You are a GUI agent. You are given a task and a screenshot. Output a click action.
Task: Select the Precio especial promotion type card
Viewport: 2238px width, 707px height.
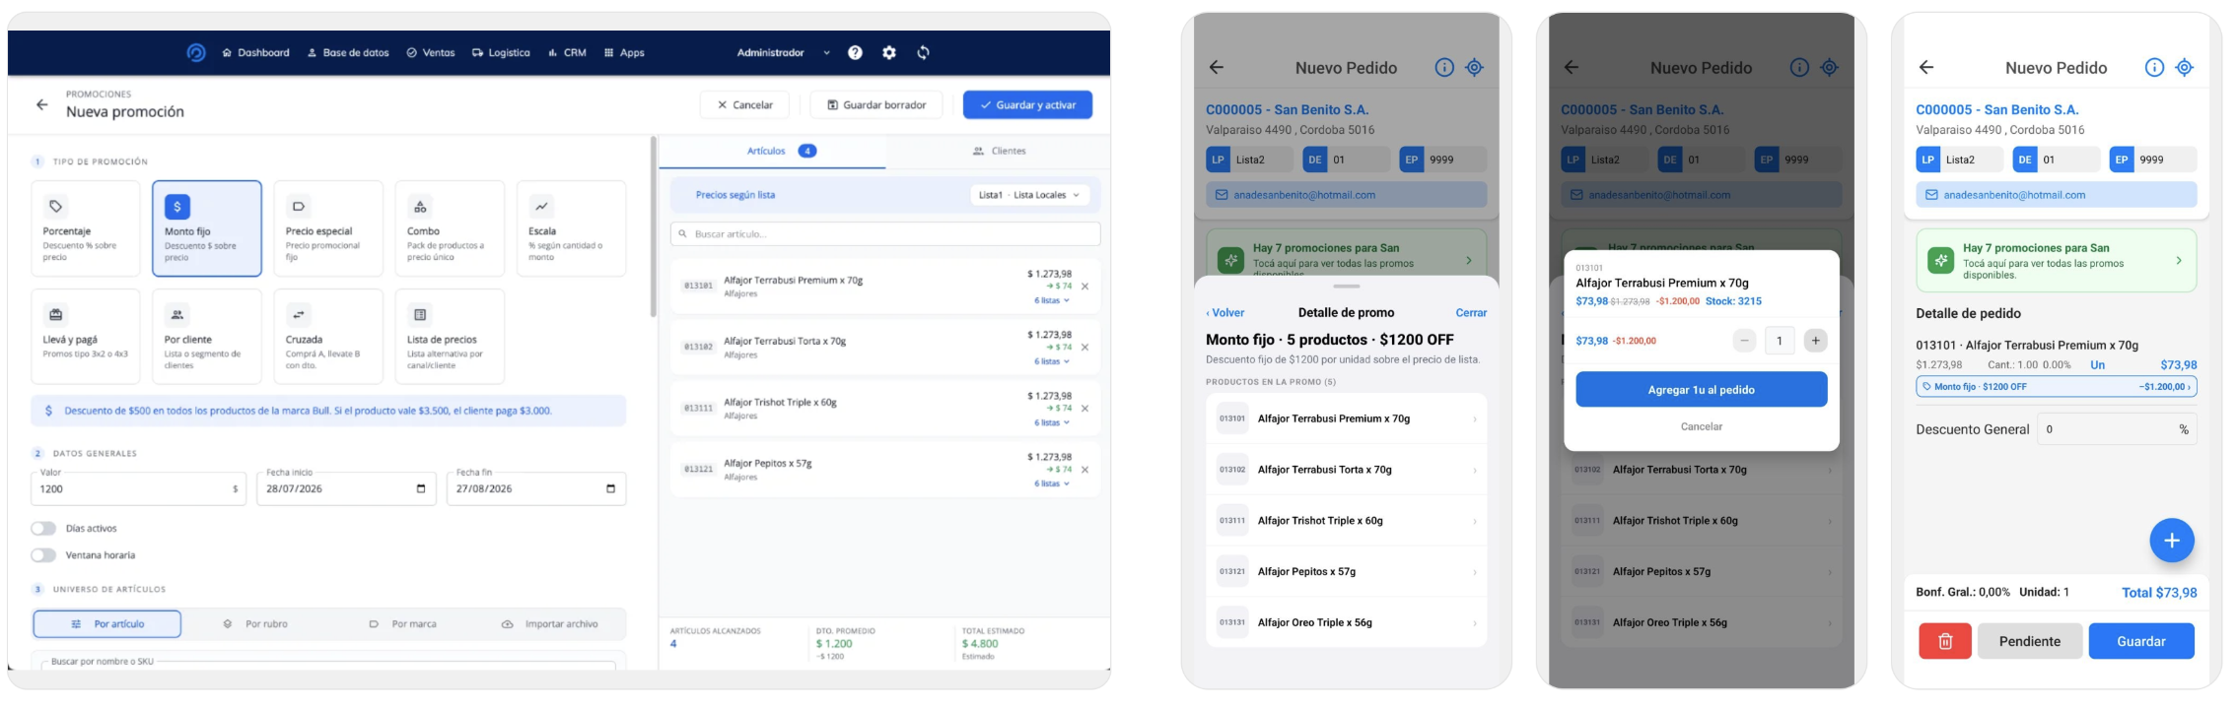[328, 228]
